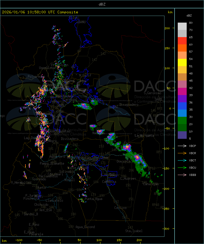Click the dBZ title at top center
This screenshot has height=244, width=204.
pyautogui.click(x=102, y=4)
